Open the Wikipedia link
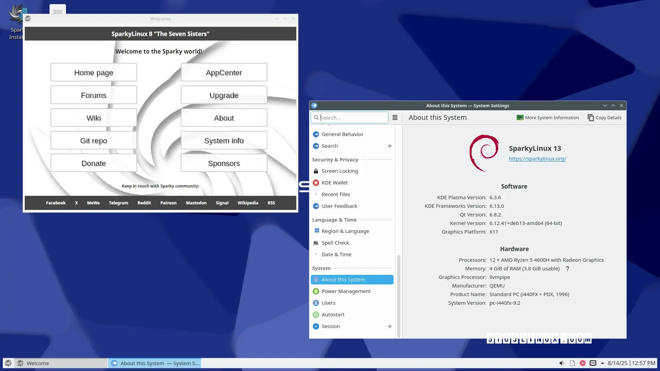The height and width of the screenshot is (371, 660). (248, 203)
